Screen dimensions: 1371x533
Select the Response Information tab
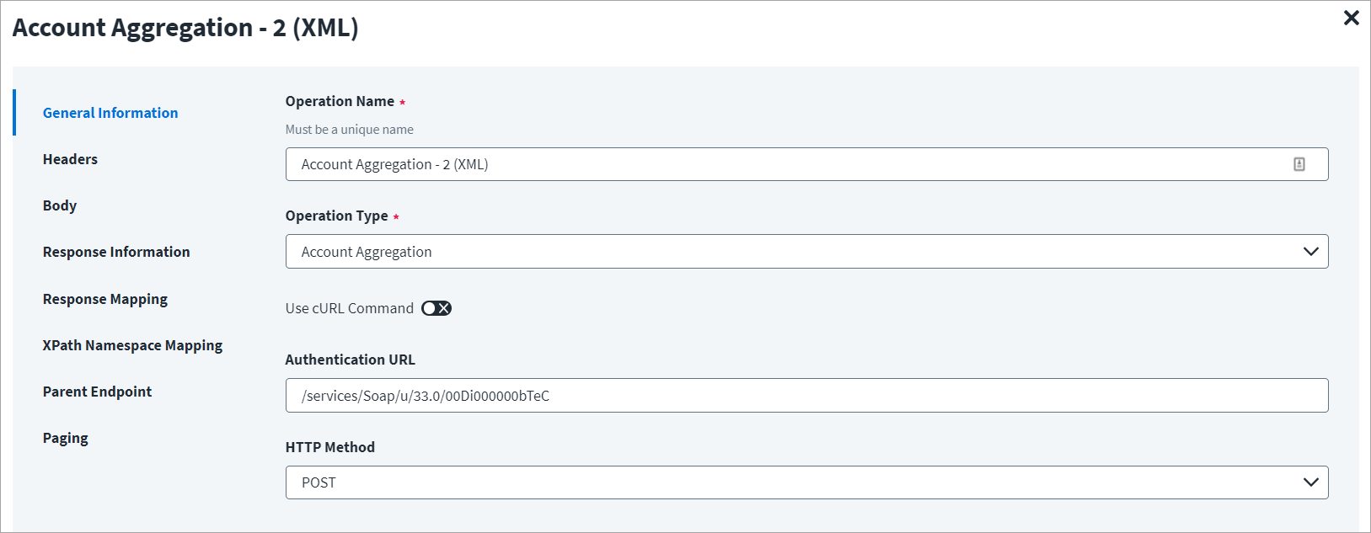[x=116, y=252]
